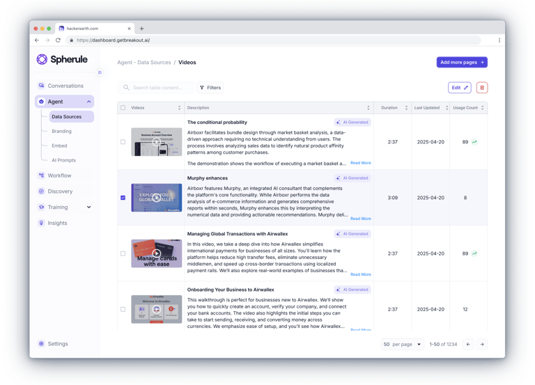Click the Add more pages button
This screenshot has height=385, width=535.
(462, 63)
